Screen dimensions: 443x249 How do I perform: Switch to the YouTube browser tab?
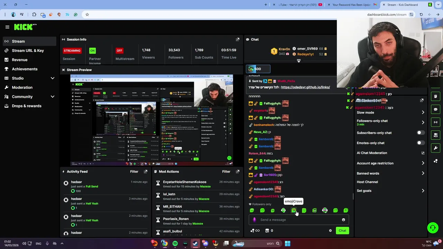[x=298, y=5]
